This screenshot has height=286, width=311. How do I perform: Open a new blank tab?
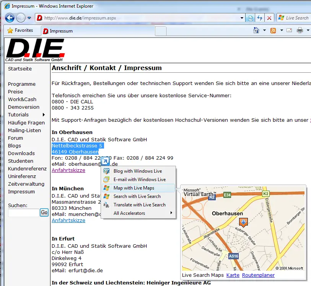point(161,31)
